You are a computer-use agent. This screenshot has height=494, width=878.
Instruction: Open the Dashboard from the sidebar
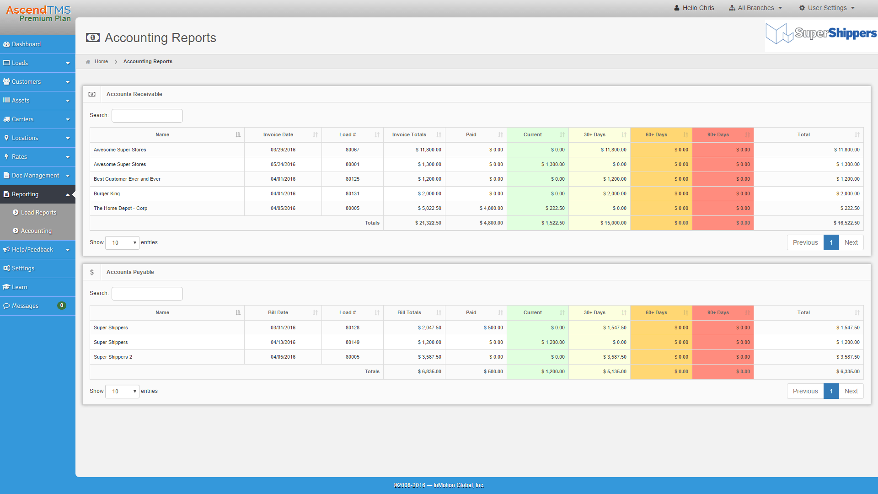click(26, 44)
